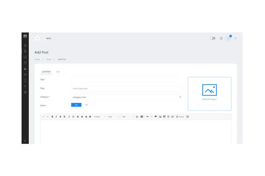Image resolution: width=265 pixels, height=176 pixels.
Task: Insert special character with omega icon
Action: (172, 117)
